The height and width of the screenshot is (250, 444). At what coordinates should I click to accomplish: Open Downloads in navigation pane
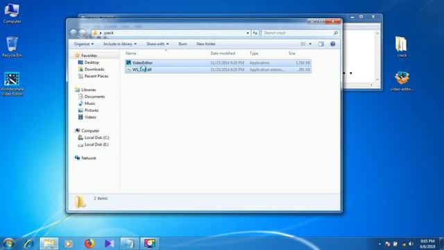point(94,69)
